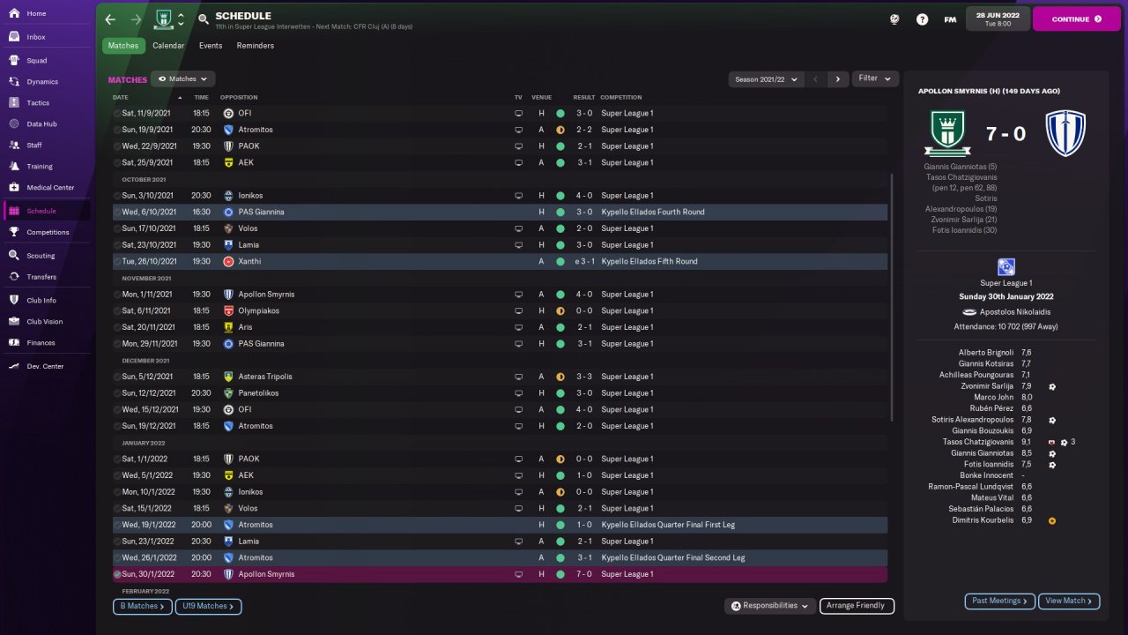Open the Filter dropdown
The height and width of the screenshot is (635, 1128).
(875, 78)
